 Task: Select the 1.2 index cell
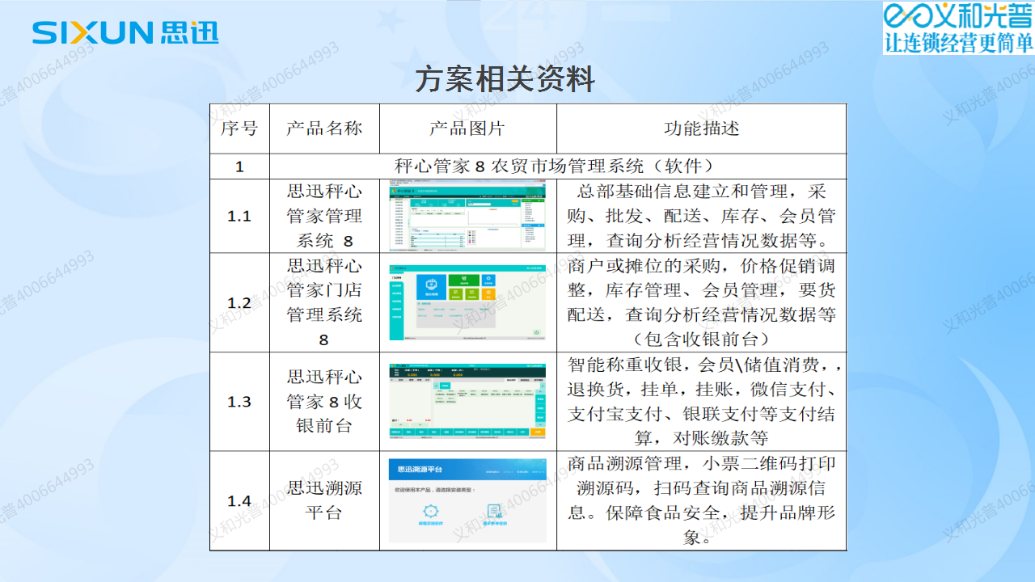click(239, 303)
